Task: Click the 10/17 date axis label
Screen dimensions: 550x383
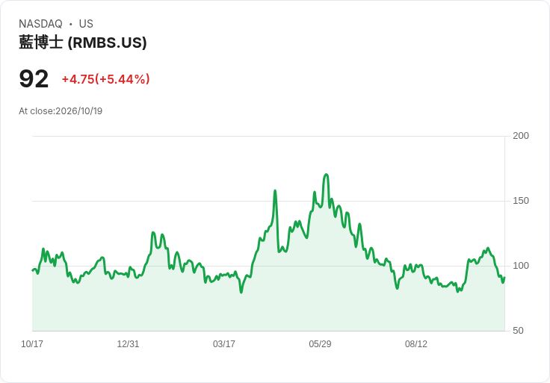Action: [x=32, y=343]
